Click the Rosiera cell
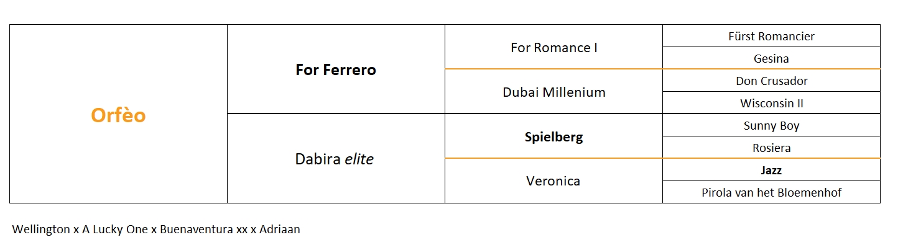This screenshot has height=245, width=903. tap(771, 148)
